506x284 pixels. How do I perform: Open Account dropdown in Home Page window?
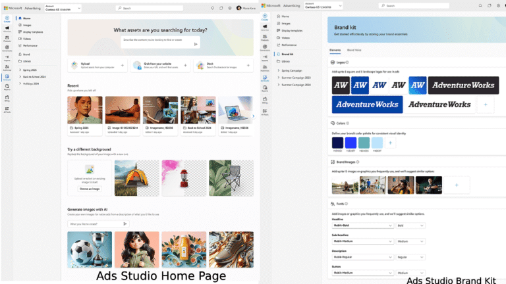click(x=63, y=8)
